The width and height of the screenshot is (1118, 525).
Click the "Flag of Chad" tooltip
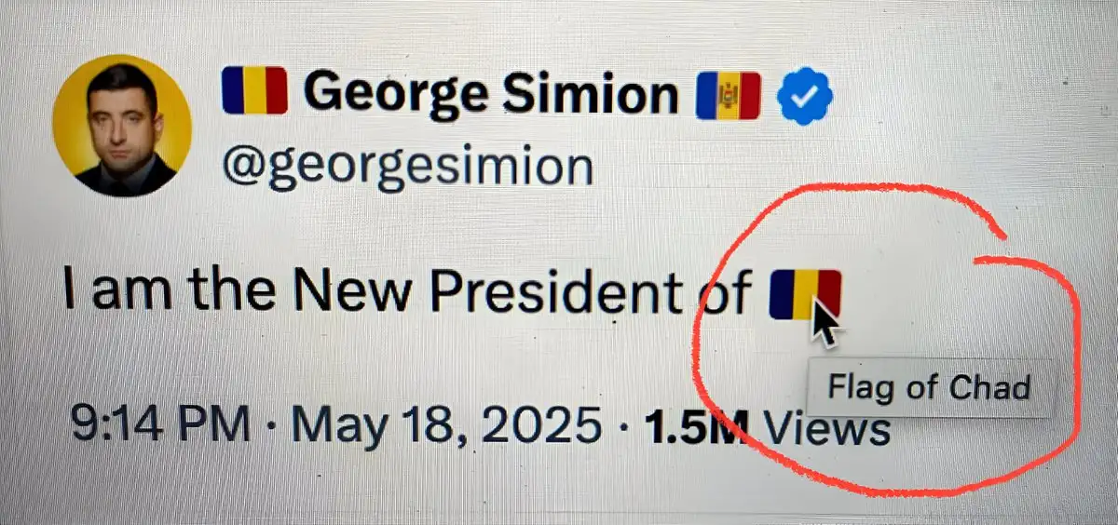[x=930, y=386]
